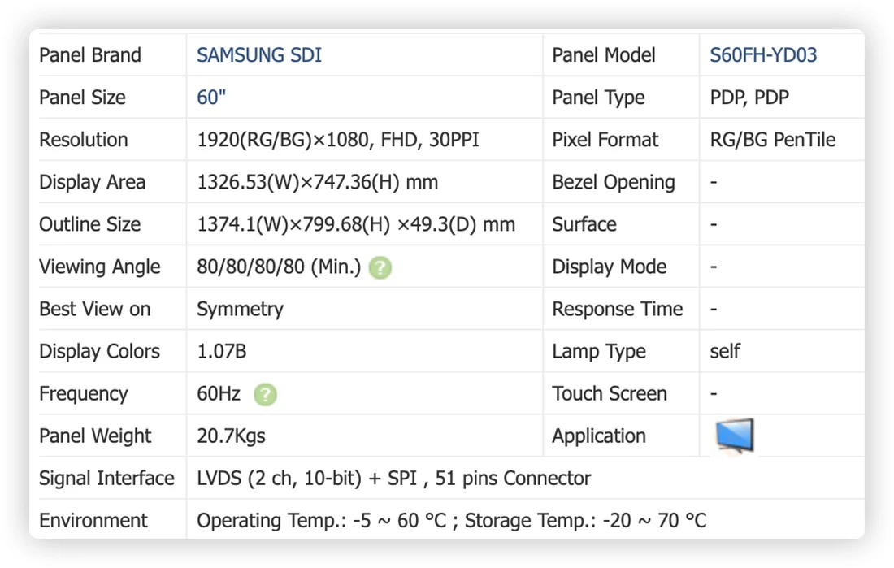The width and height of the screenshot is (894, 568).
Task: Select the PDP, PDP panel type value
Action: 749,98
